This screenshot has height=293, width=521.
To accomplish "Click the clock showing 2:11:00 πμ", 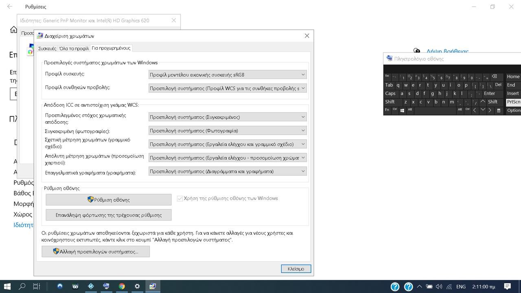I will [484, 286].
